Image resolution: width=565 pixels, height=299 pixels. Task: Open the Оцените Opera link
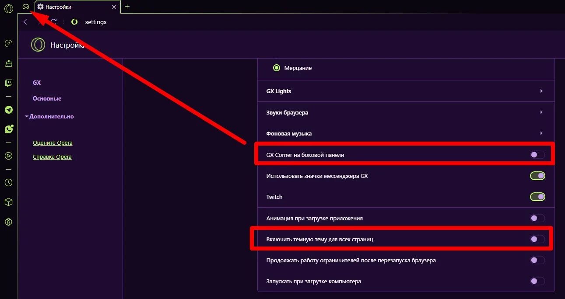(53, 143)
